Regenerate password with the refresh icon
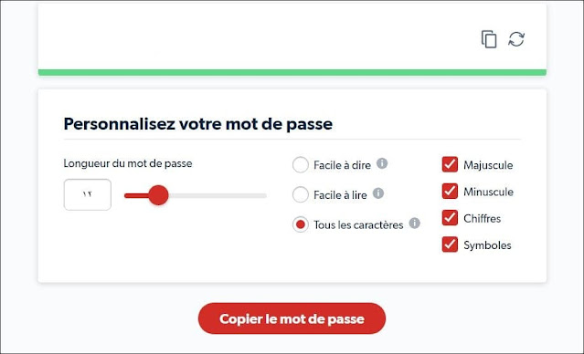Image resolution: width=584 pixels, height=354 pixels. [516, 39]
